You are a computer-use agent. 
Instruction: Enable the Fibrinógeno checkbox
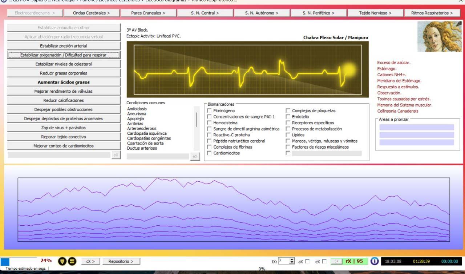[209, 111]
